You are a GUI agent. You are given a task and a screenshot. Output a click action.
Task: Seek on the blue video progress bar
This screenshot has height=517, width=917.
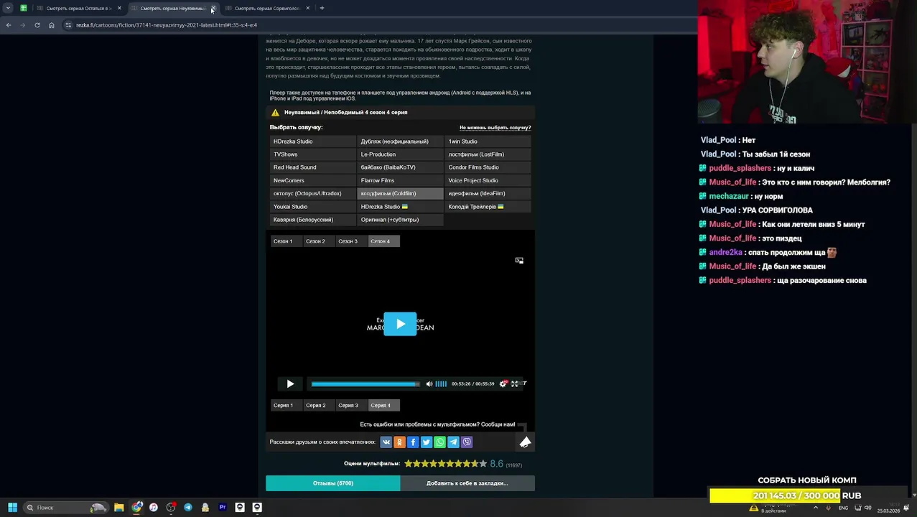[366, 384]
